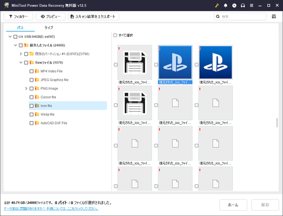Expand the PNG Image tree node

(26, 89)
